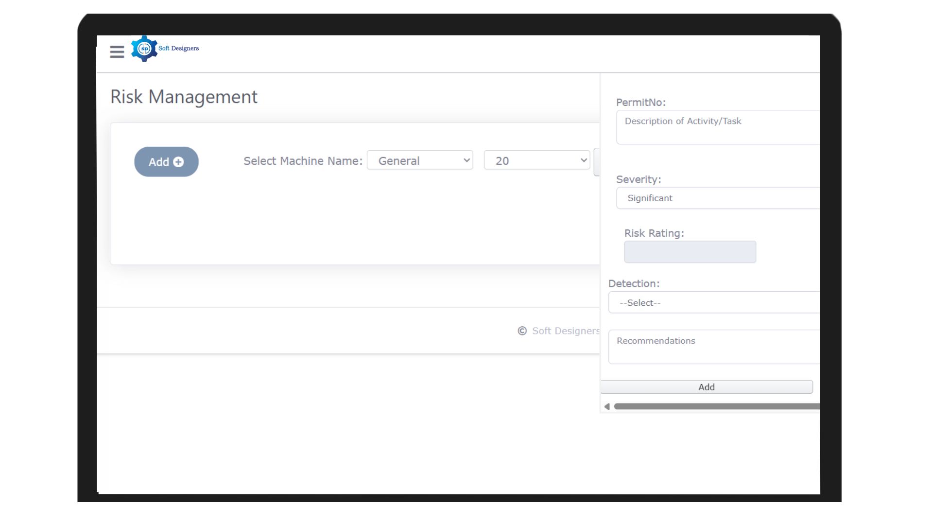Image resolution: width=933 pixels, height=525 pixels.
Task: Click the horizontal scrollbar in the form panel
Action: tap(716, 406)
